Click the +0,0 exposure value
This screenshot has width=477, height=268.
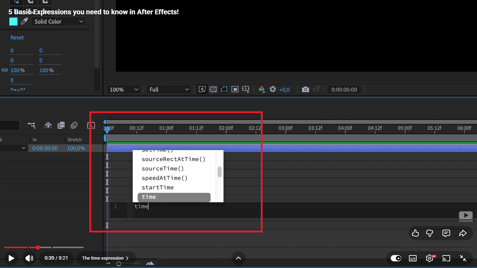[x=285, y=90]
